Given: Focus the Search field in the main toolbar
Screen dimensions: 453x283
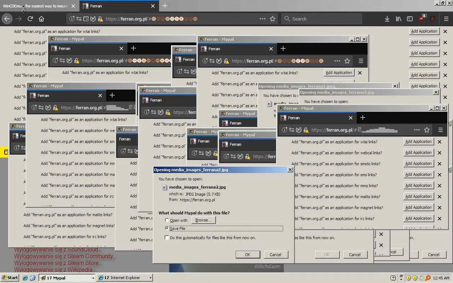Looking at the screenshot, I should 321,19.
